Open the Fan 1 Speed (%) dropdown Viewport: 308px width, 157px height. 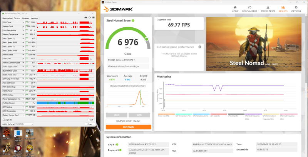(23, 38)
